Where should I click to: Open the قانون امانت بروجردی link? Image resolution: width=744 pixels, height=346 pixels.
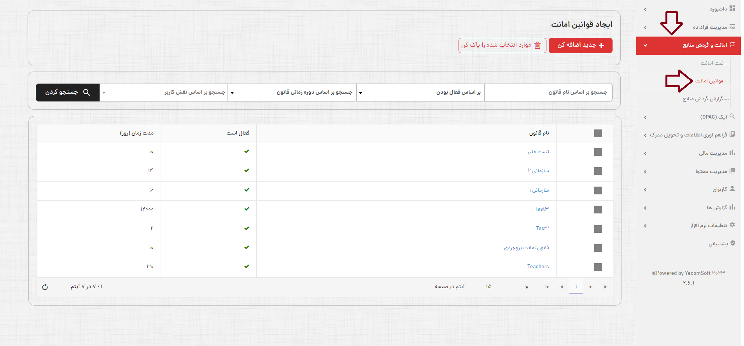pos(527,248)
